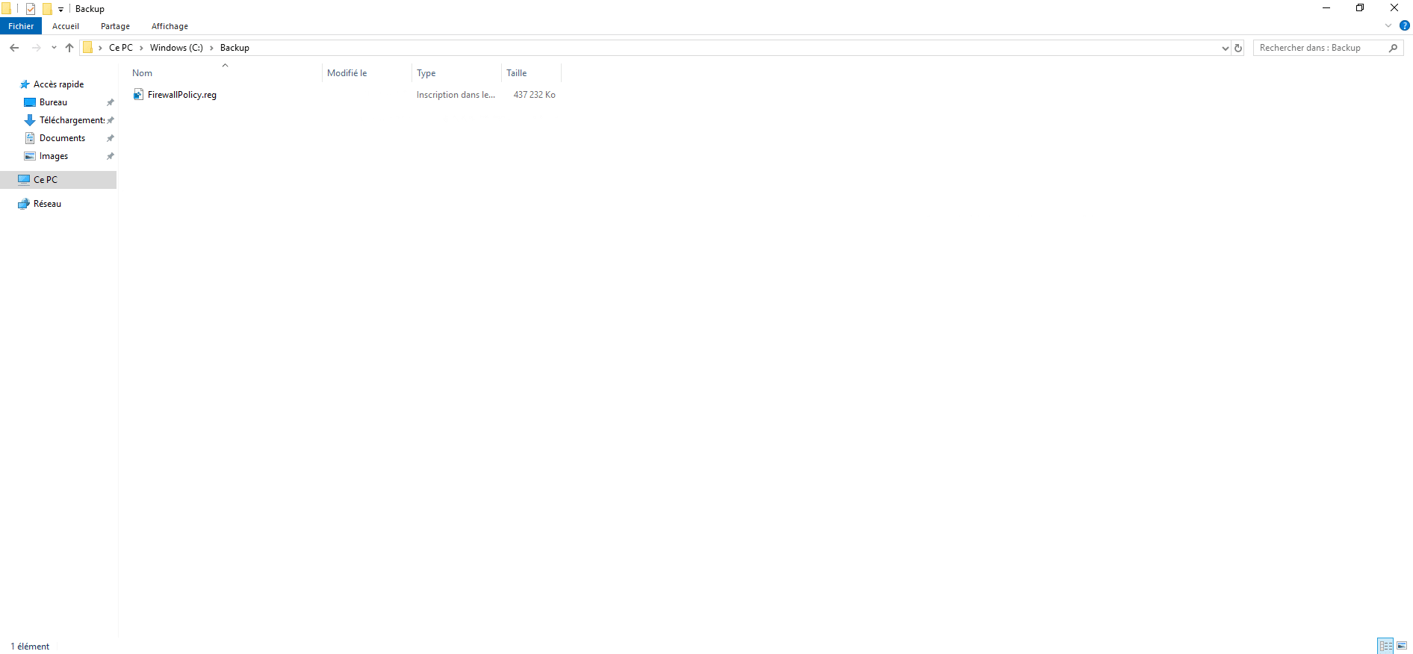1413x654 pixels.
Task: Click the search magnifier icon
Action: [x=1393, y=48]
